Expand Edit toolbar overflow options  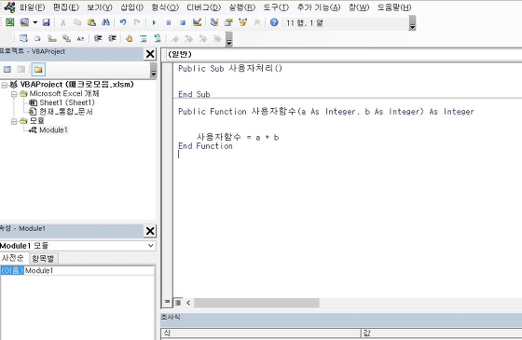[229, 39]
